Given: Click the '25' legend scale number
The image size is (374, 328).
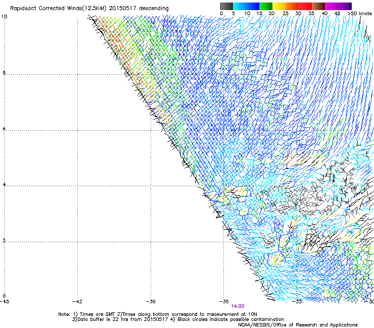Looking at the screenshot, I should 286,14.
